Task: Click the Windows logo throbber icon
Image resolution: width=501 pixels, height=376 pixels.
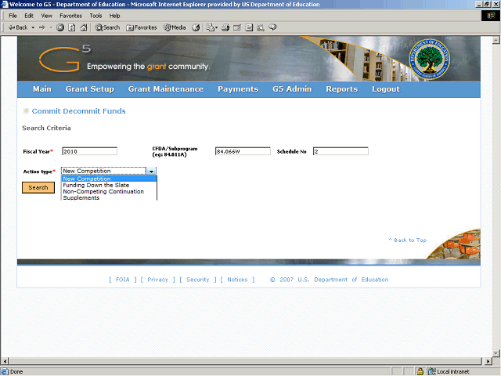Action: click(x=491, y=16)
